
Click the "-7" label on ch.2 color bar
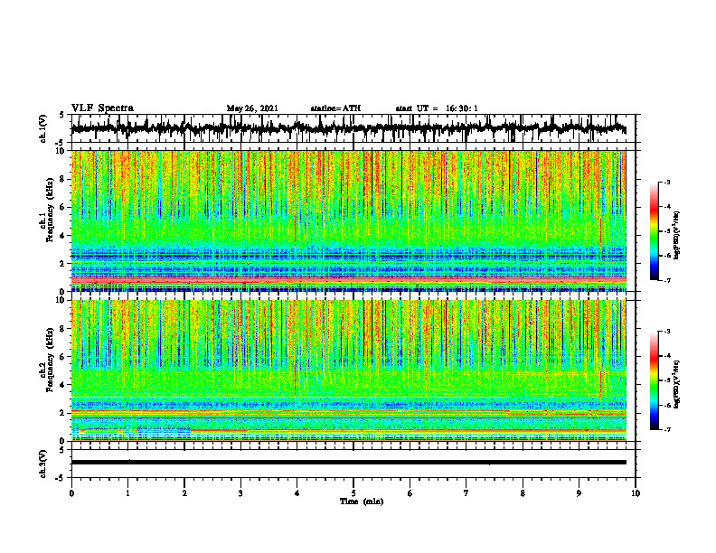pyautogui.click(x=666, y=429)
